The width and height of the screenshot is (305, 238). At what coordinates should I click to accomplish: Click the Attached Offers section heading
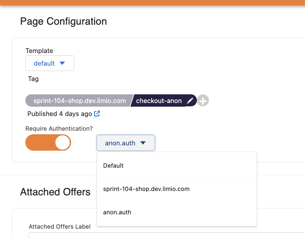click(x=55, y=192)
